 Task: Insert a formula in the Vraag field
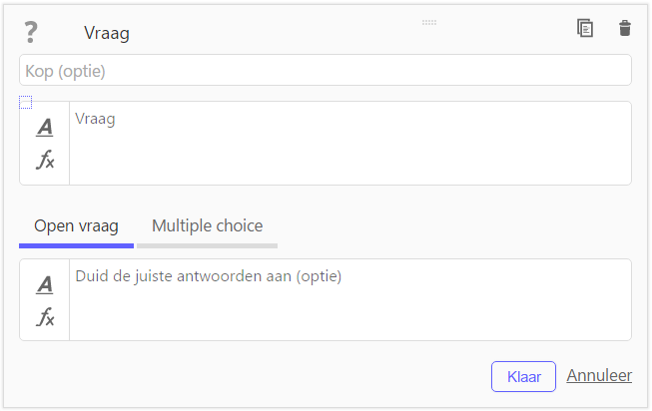45,160
